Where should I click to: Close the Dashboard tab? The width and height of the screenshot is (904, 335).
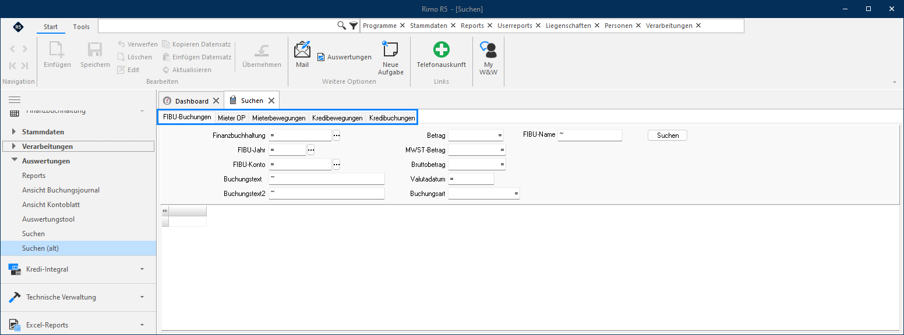216,101
